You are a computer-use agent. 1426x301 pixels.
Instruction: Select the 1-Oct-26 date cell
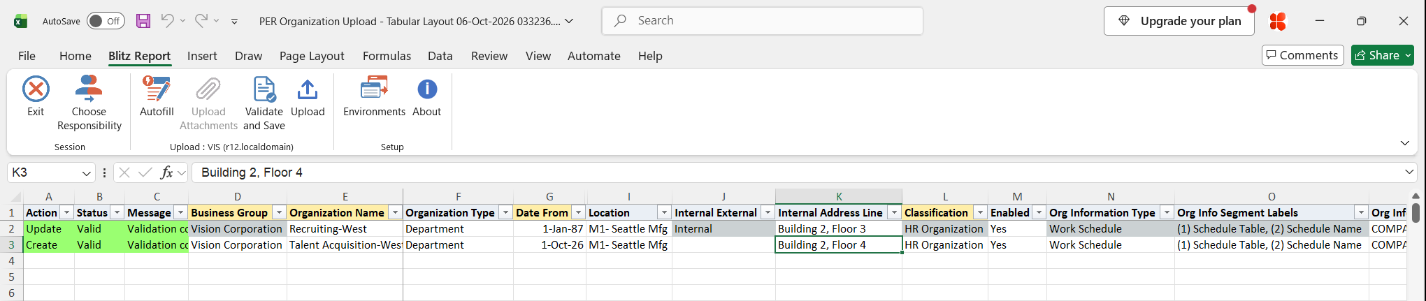coord(550,244)
